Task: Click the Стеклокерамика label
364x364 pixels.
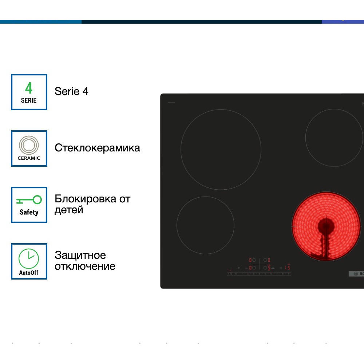Action: [97, 148]
